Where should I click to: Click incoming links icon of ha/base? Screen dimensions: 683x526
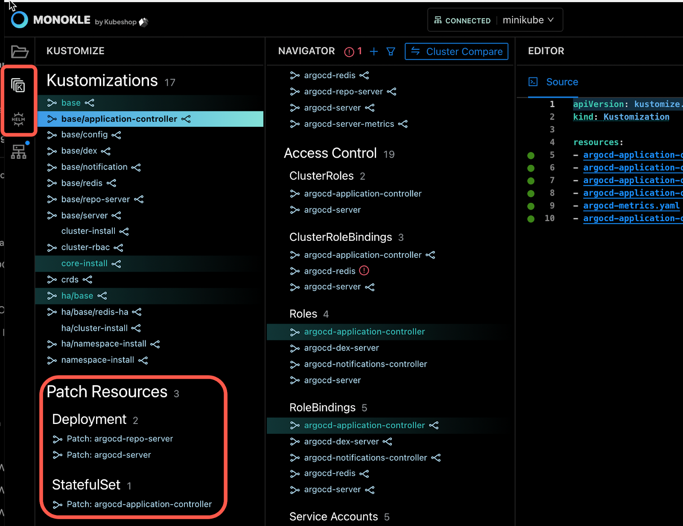point(52,296)
